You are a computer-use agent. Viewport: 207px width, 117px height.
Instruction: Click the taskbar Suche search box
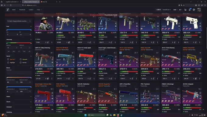pyautogui.click(x=96, y=115)
